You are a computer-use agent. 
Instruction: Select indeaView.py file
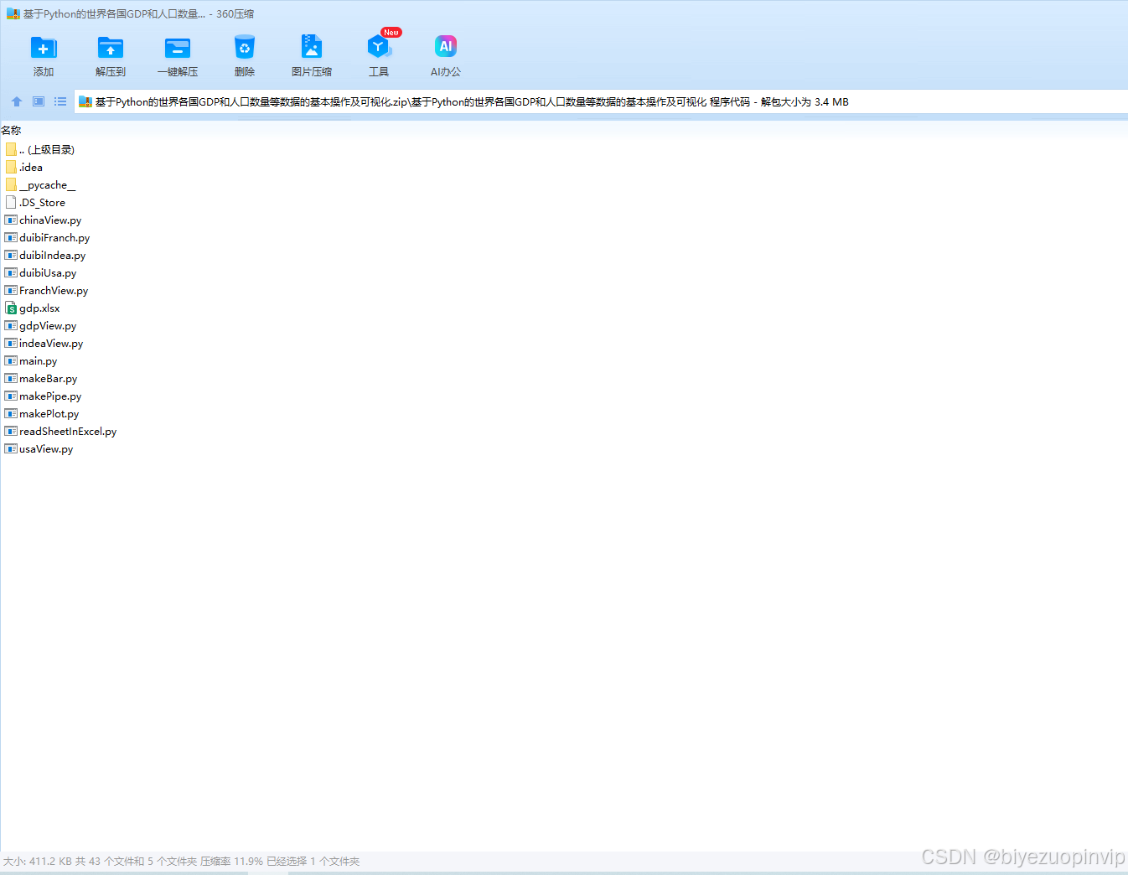[44, 343]
